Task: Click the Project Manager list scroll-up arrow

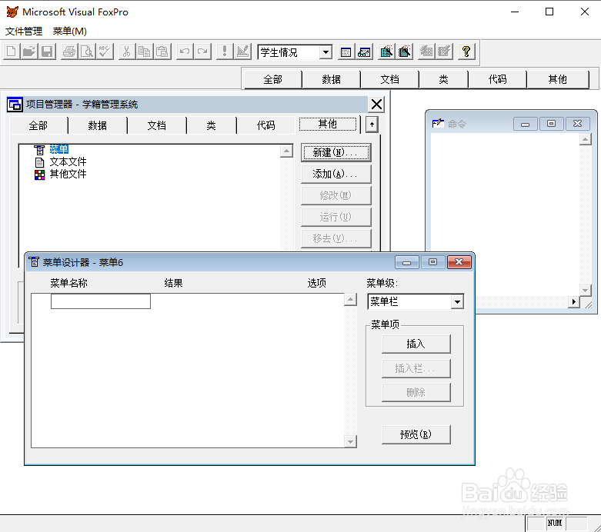Action: pos(287,151)
